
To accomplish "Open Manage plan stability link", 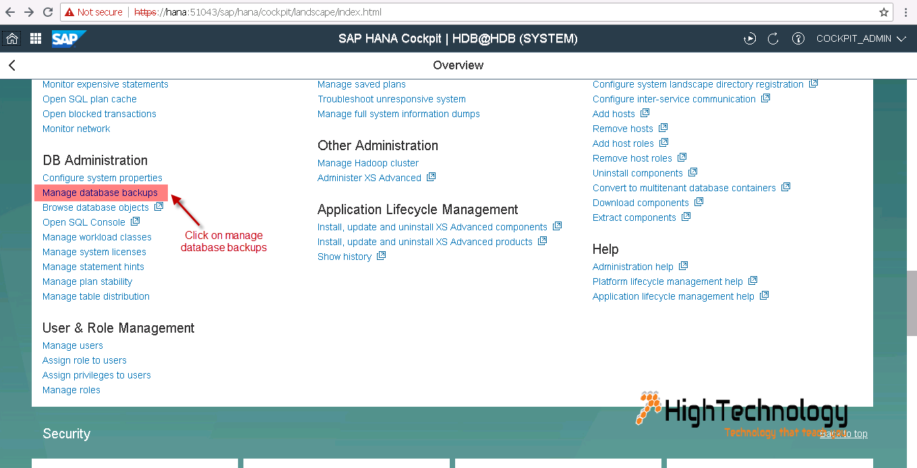I will click(x=88, y=281).
